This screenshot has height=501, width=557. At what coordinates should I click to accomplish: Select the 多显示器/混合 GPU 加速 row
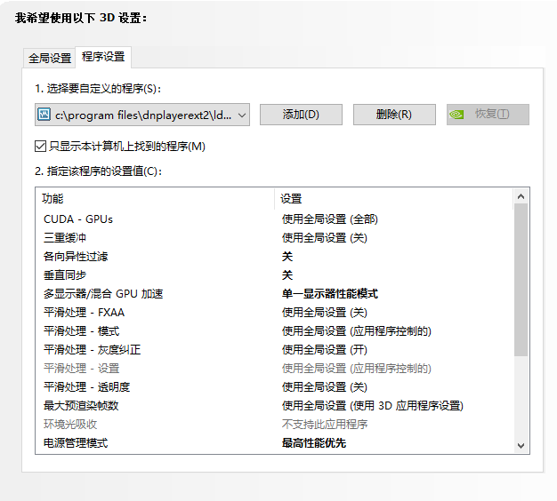point(102,294)
